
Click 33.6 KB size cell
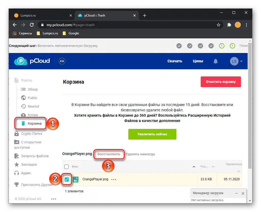tap(206, 179)
